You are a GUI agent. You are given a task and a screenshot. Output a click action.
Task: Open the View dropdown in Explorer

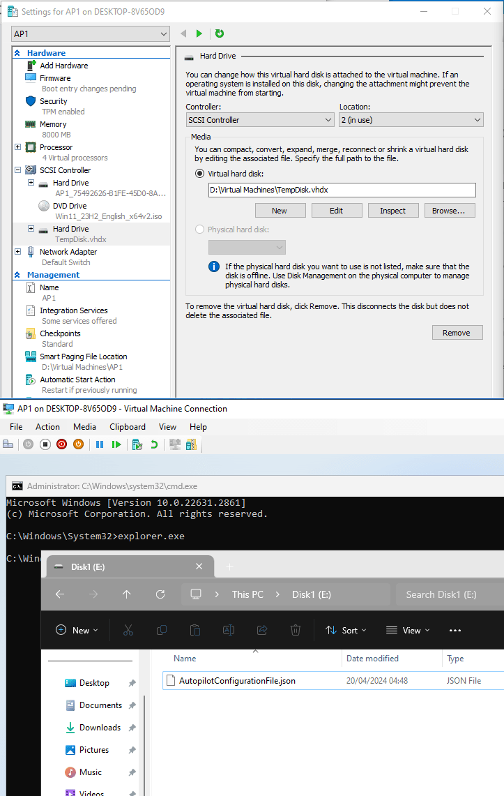tap(408, 630)
